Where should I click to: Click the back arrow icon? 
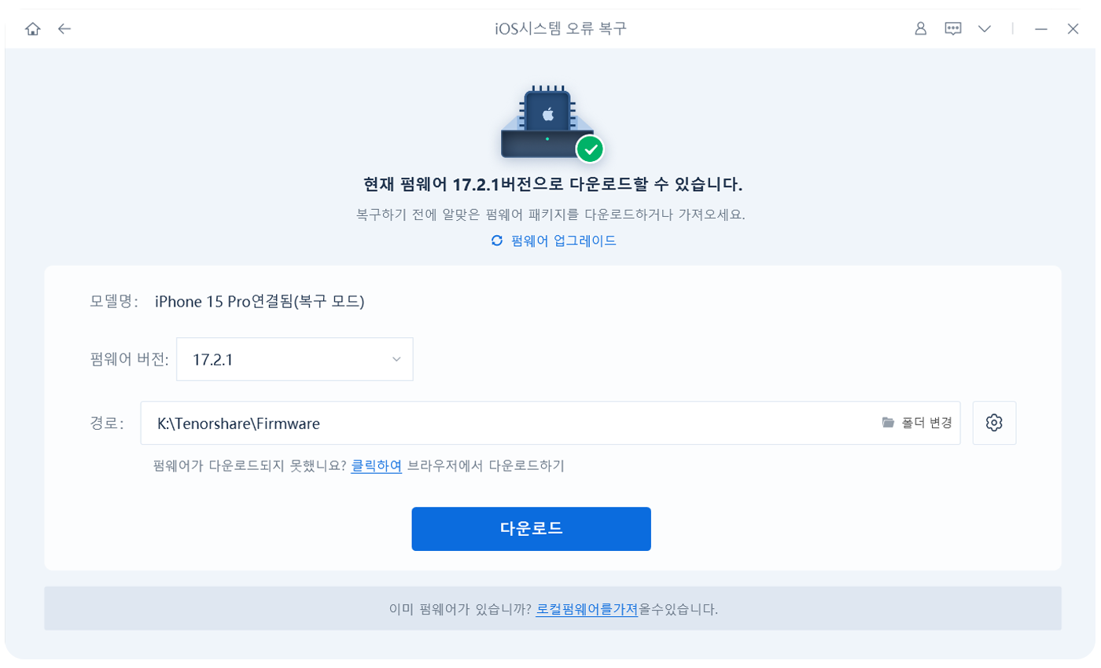(64, 29)
